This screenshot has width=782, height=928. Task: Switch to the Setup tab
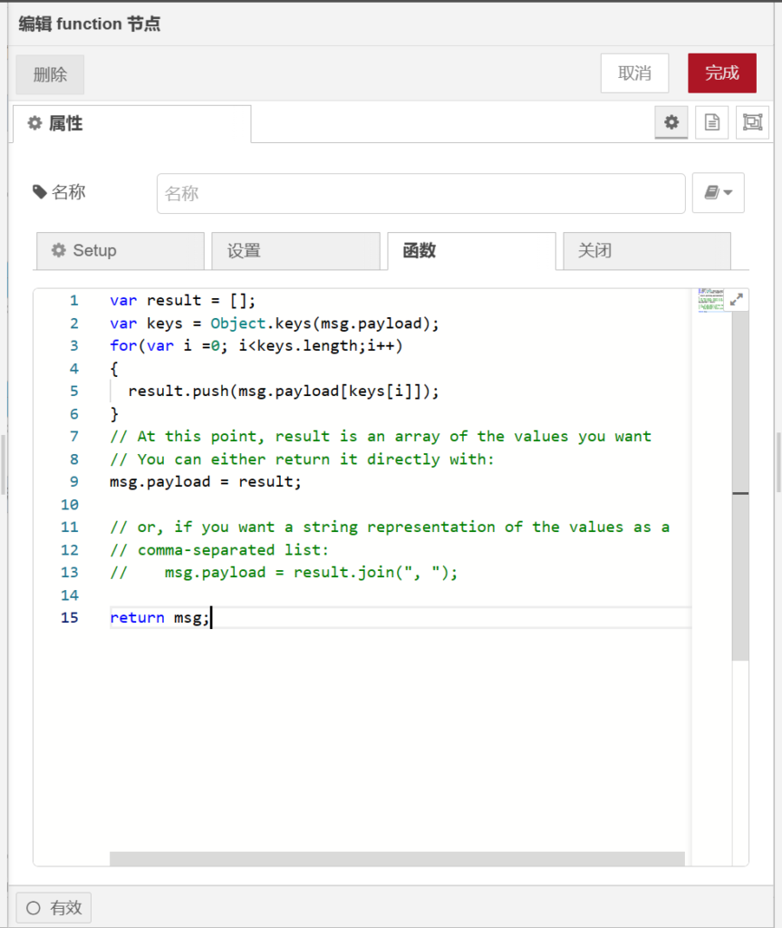pos(120,251)
